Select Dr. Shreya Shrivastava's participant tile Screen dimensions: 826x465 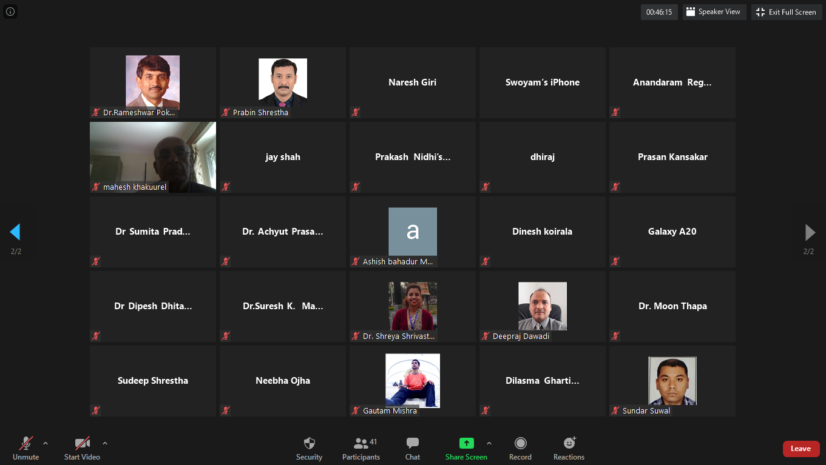pos(413,306)
